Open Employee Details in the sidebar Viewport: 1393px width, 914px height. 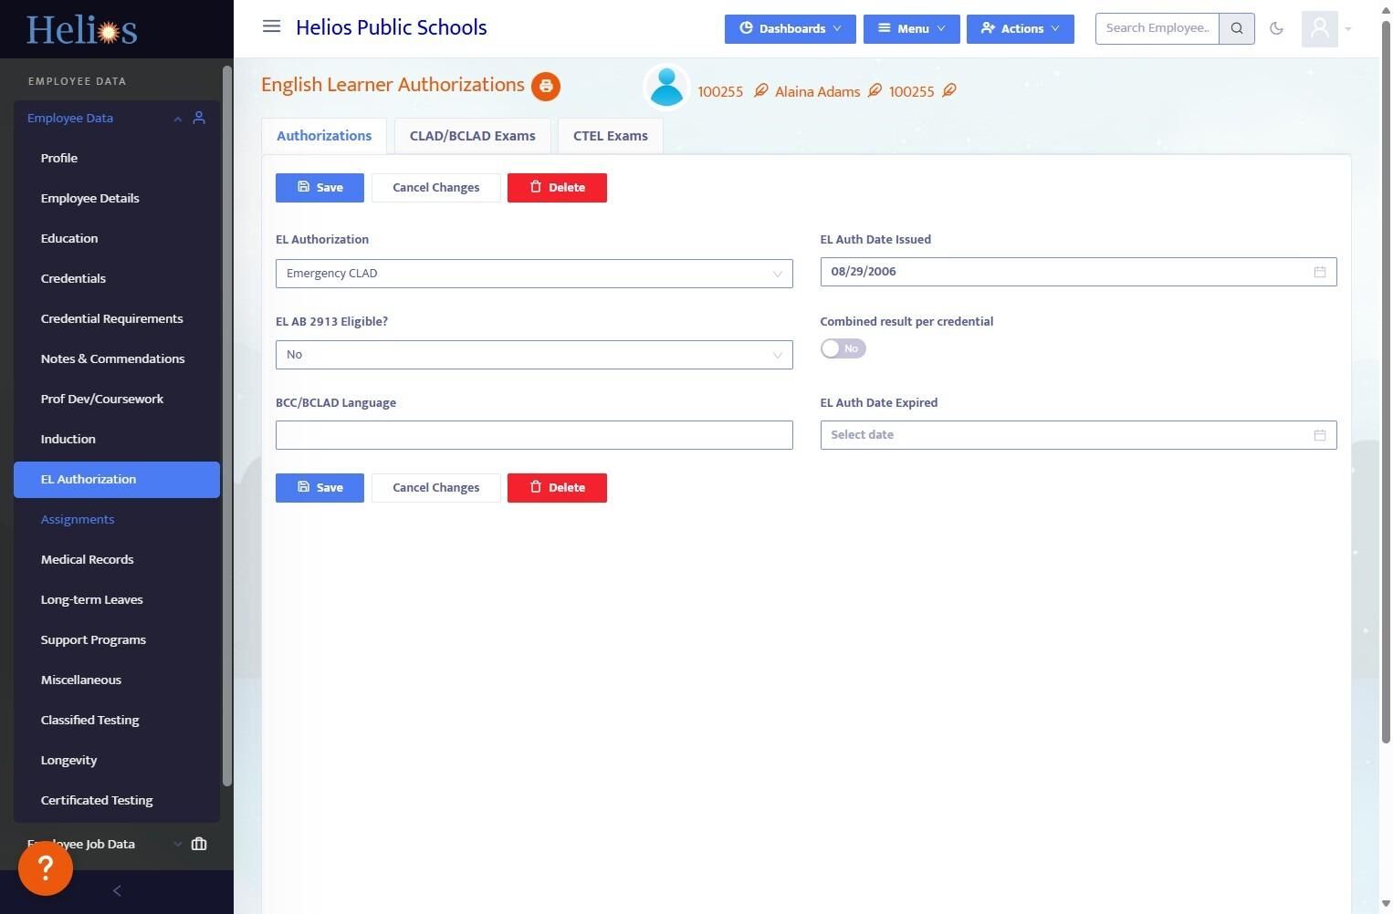pyautogui.click(x=117, y=198)
